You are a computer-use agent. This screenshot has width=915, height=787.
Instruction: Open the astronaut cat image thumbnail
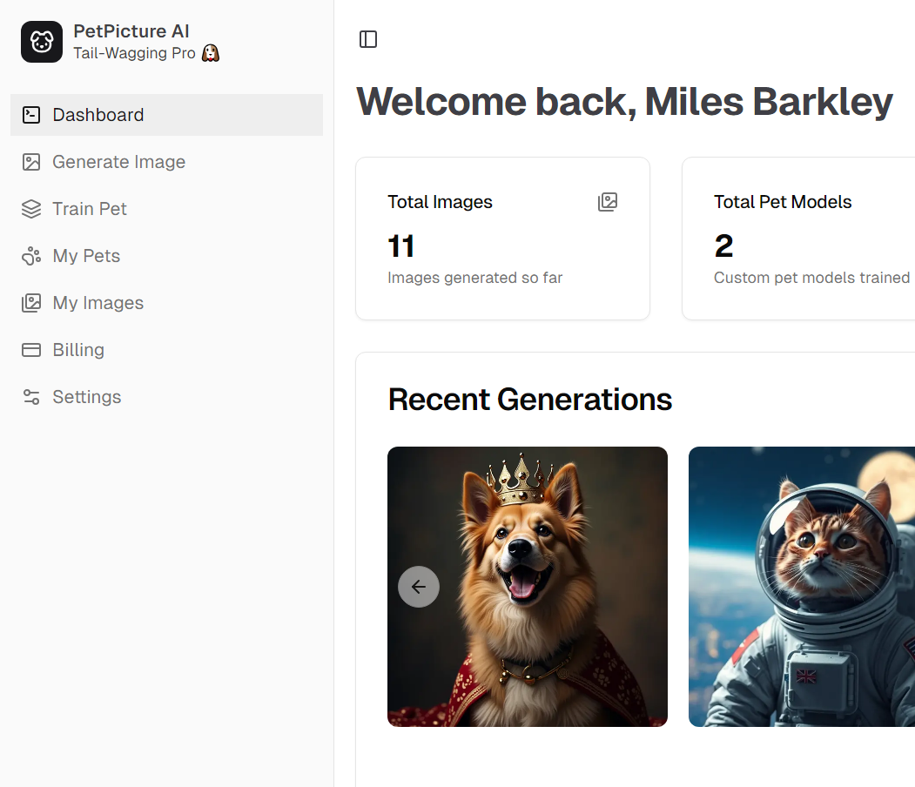point(802,586)
